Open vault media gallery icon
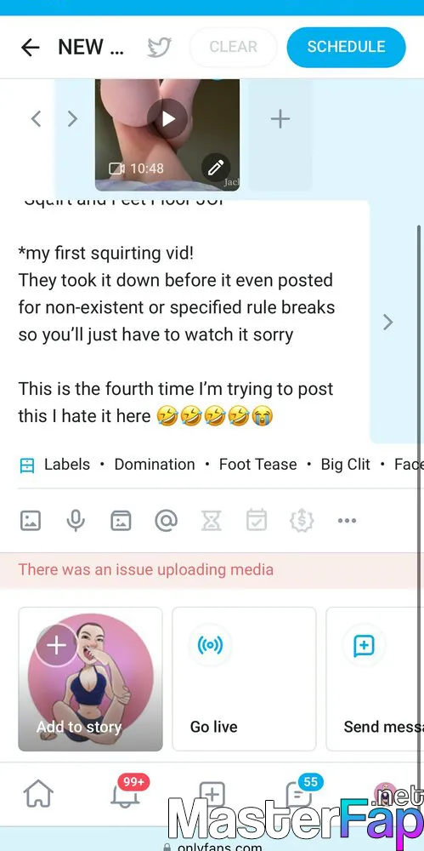Image resolution: width=424 pixels, height=851 pixels. click(x=121, y=521)
